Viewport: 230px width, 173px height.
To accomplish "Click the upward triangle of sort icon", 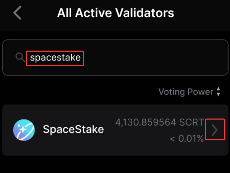I will coord(218,89).
